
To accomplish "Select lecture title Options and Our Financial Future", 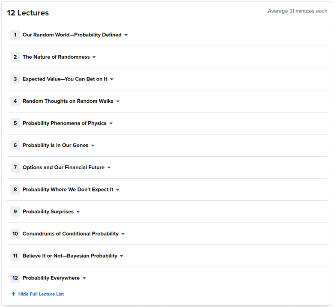I will point(63,167).
